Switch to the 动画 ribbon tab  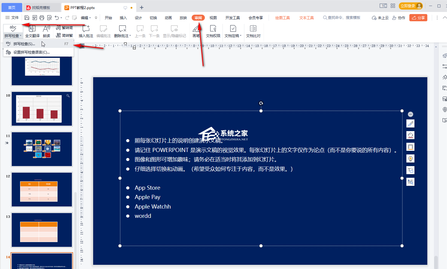(168, 18)
